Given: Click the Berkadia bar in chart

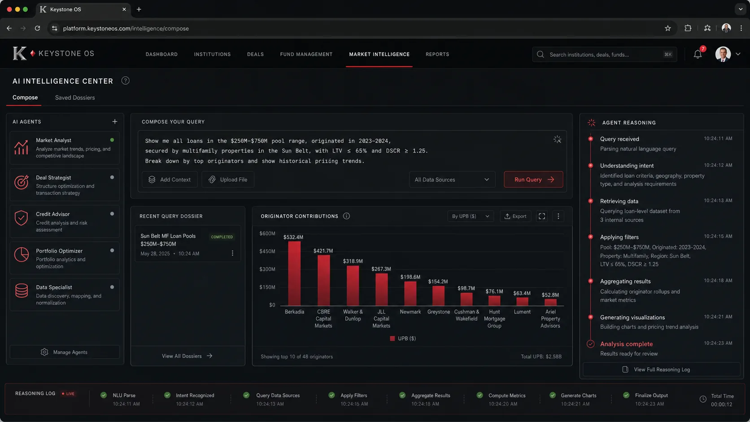Looking at the screenshot, I should point(294,274).
